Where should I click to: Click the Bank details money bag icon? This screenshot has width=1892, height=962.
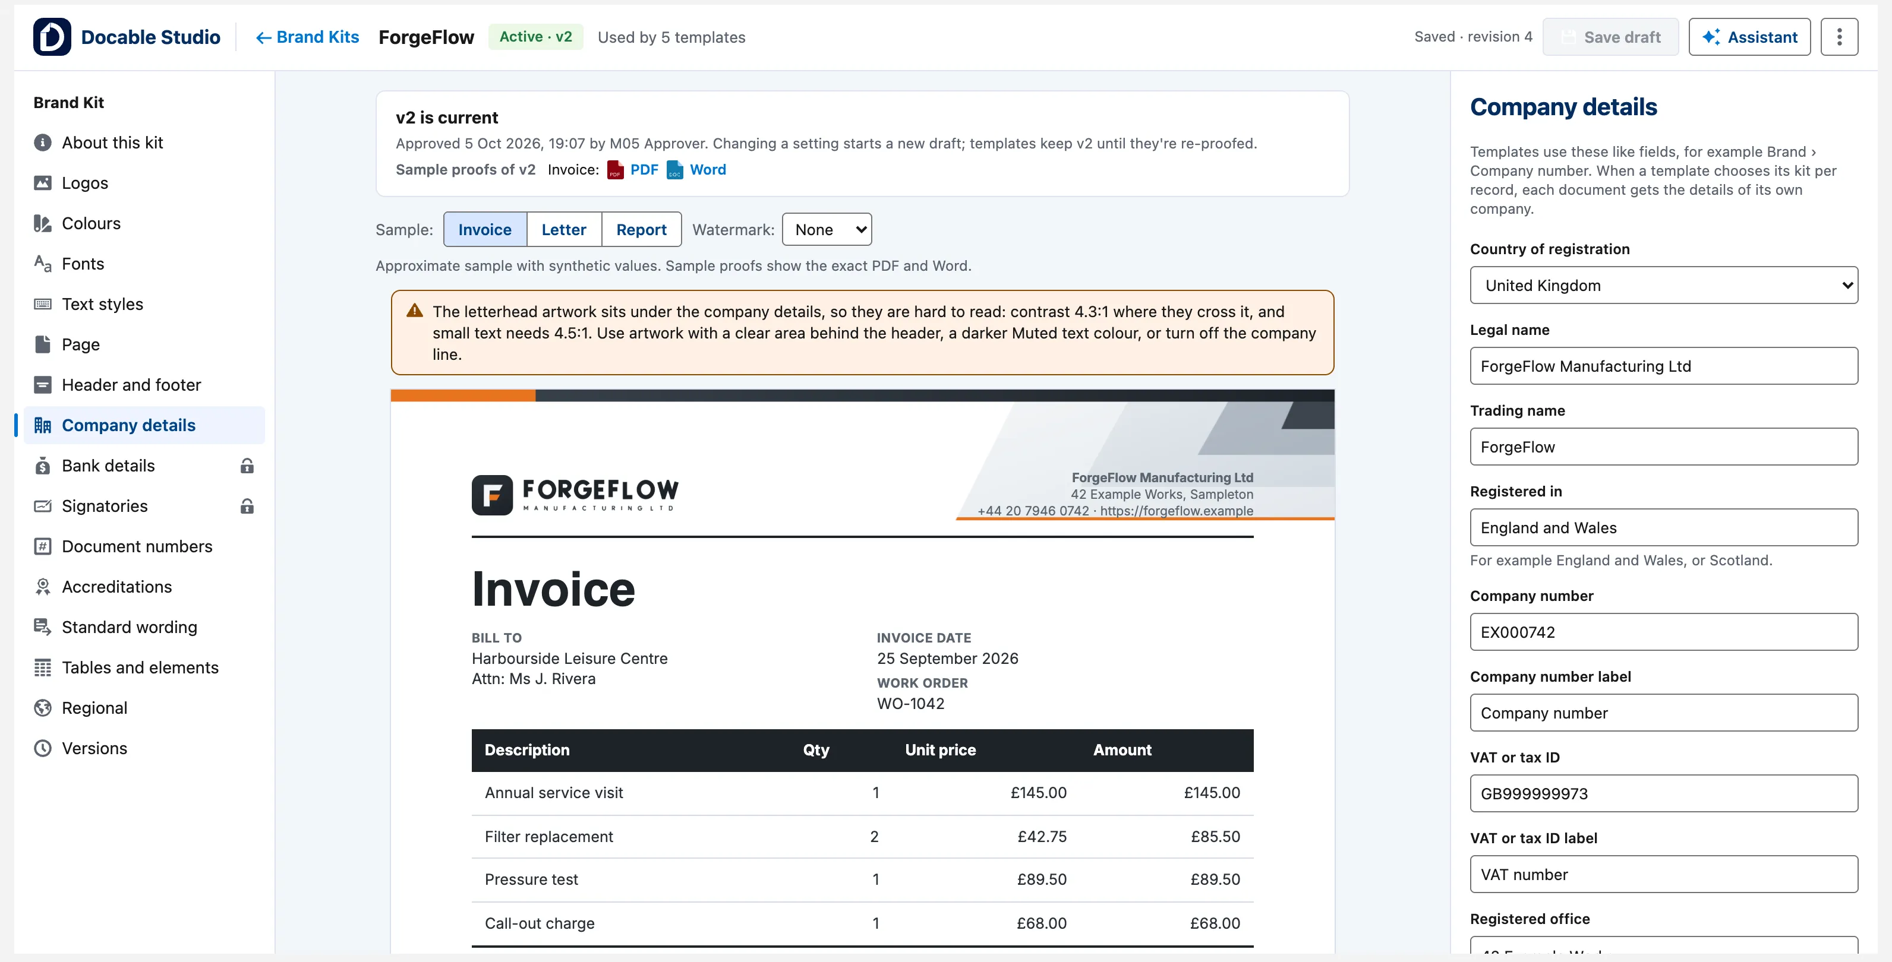pyautogui.click(x=43, y=465)
